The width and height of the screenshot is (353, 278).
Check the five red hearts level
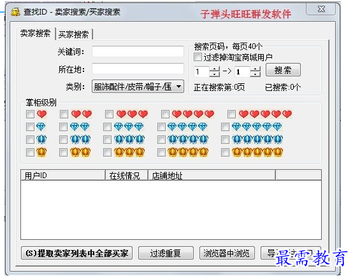(x=231, y=114)
